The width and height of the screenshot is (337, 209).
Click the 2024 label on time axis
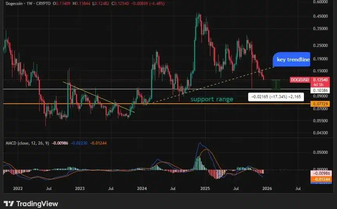click(142, 188)
